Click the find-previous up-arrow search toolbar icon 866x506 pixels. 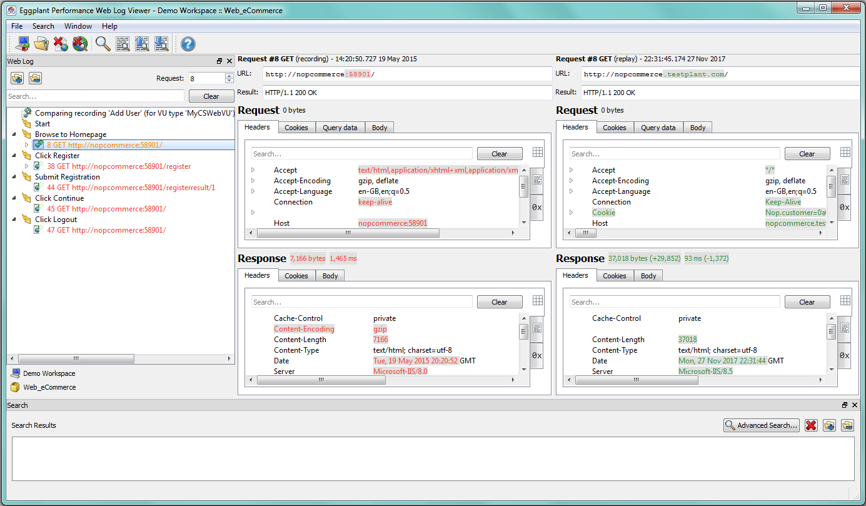pyautogui.click(x=142, y=44)
